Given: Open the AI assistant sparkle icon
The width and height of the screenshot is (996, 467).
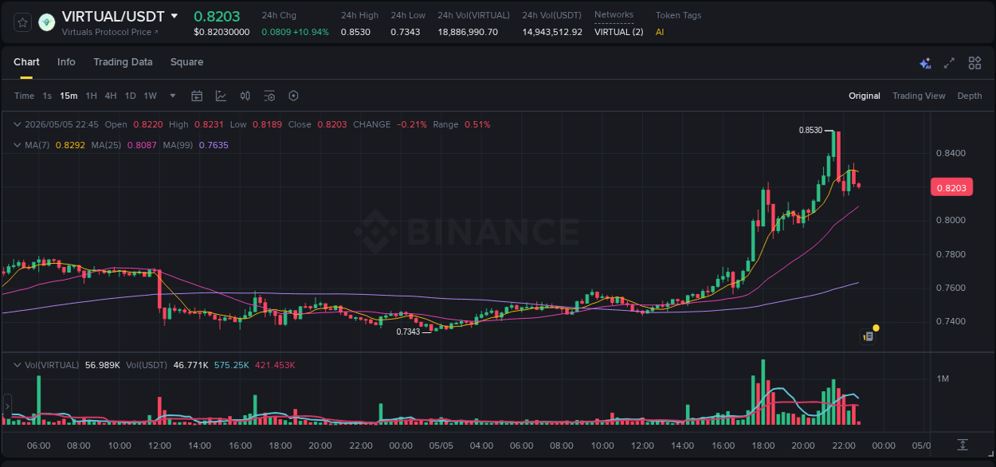Looking at the screenshot, I should tap(925, 63).
